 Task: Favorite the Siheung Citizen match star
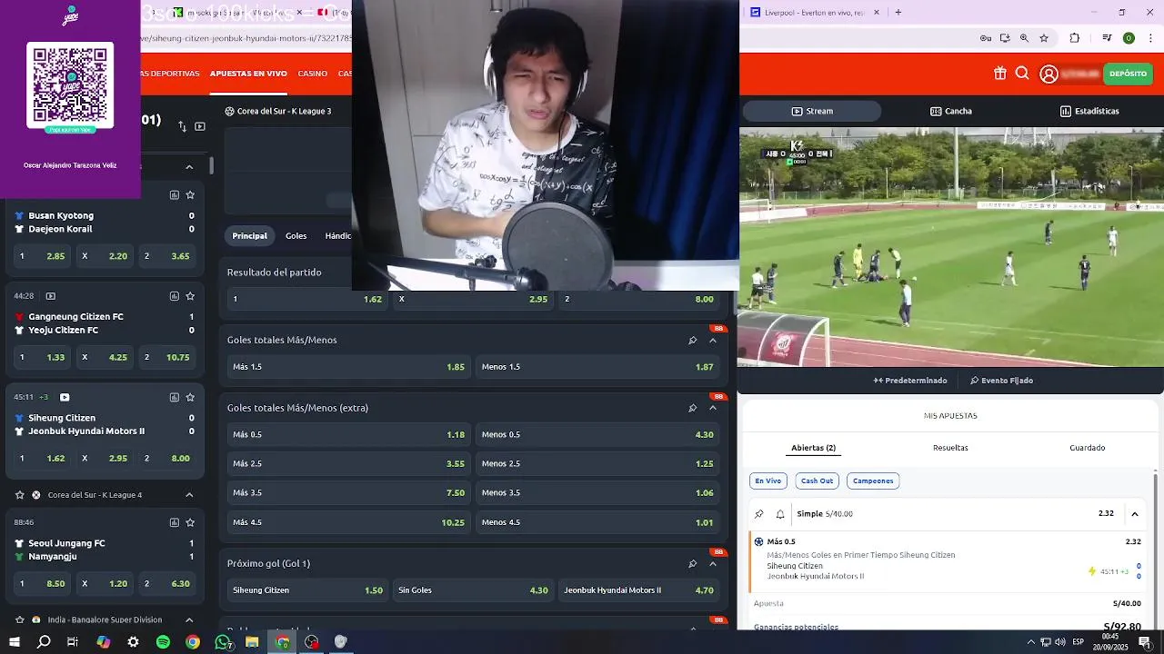coord(190,397)
